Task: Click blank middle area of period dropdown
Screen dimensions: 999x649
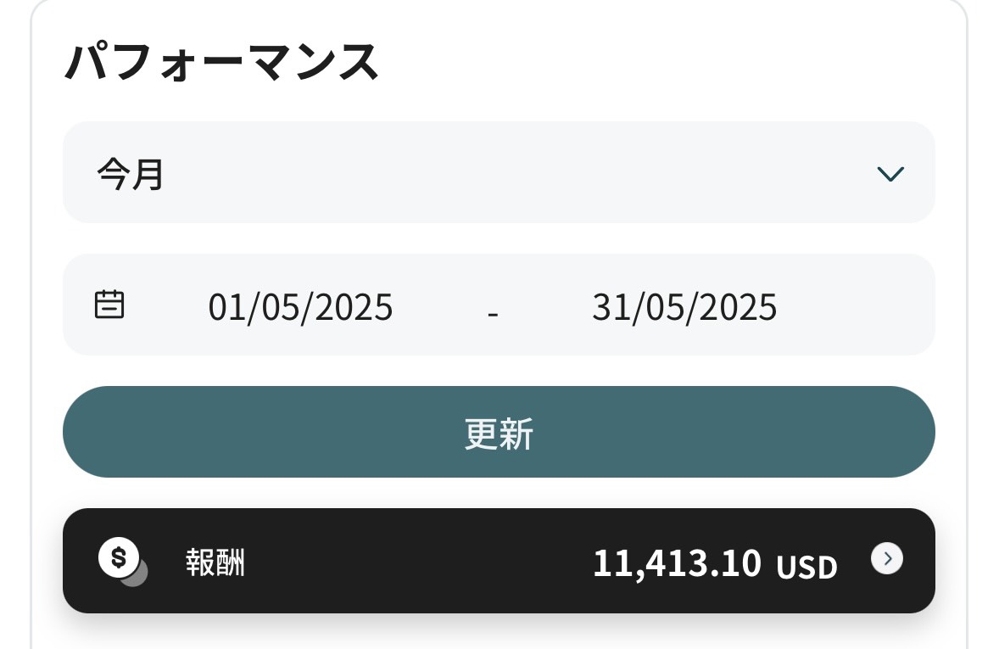Action: click(509, 173)
